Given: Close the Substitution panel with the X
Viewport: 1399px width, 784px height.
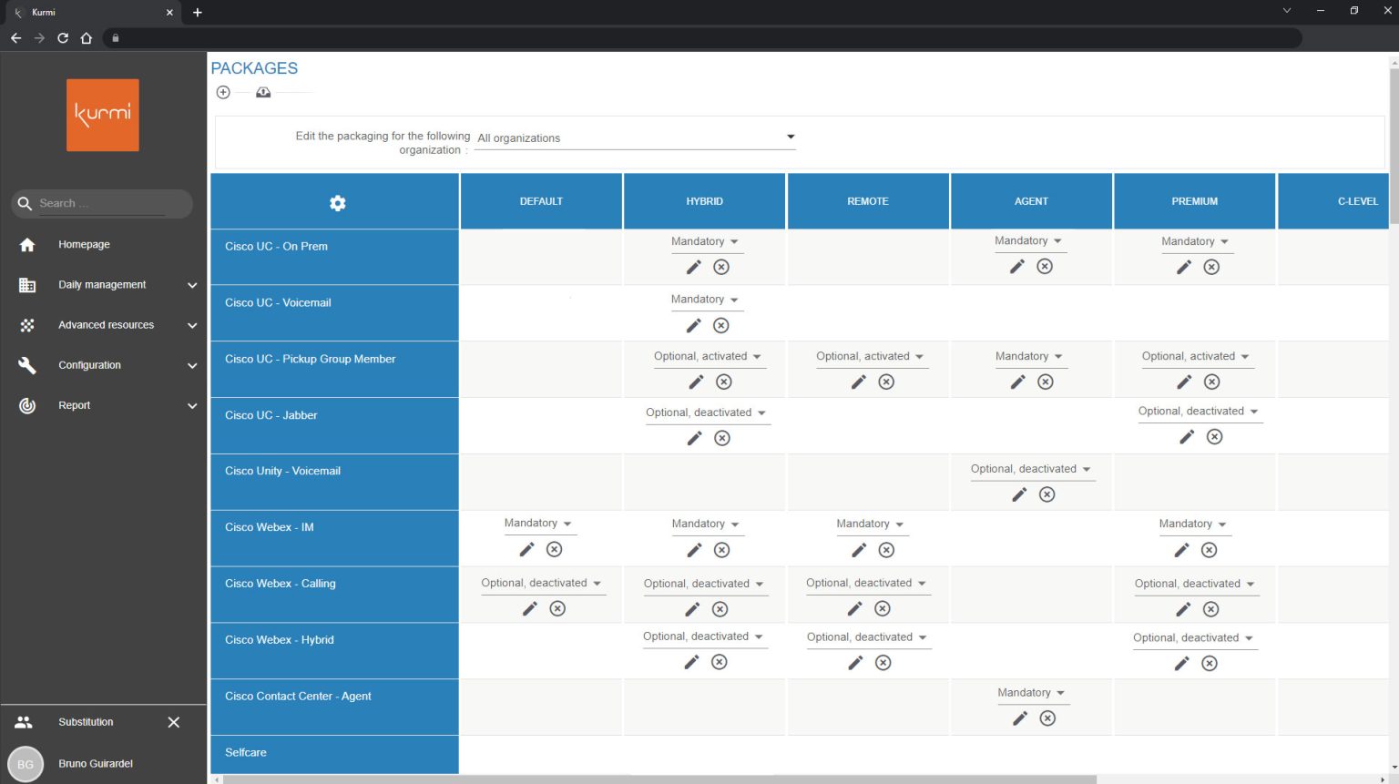Looking at the screenshot, I should tap(173, 722).
